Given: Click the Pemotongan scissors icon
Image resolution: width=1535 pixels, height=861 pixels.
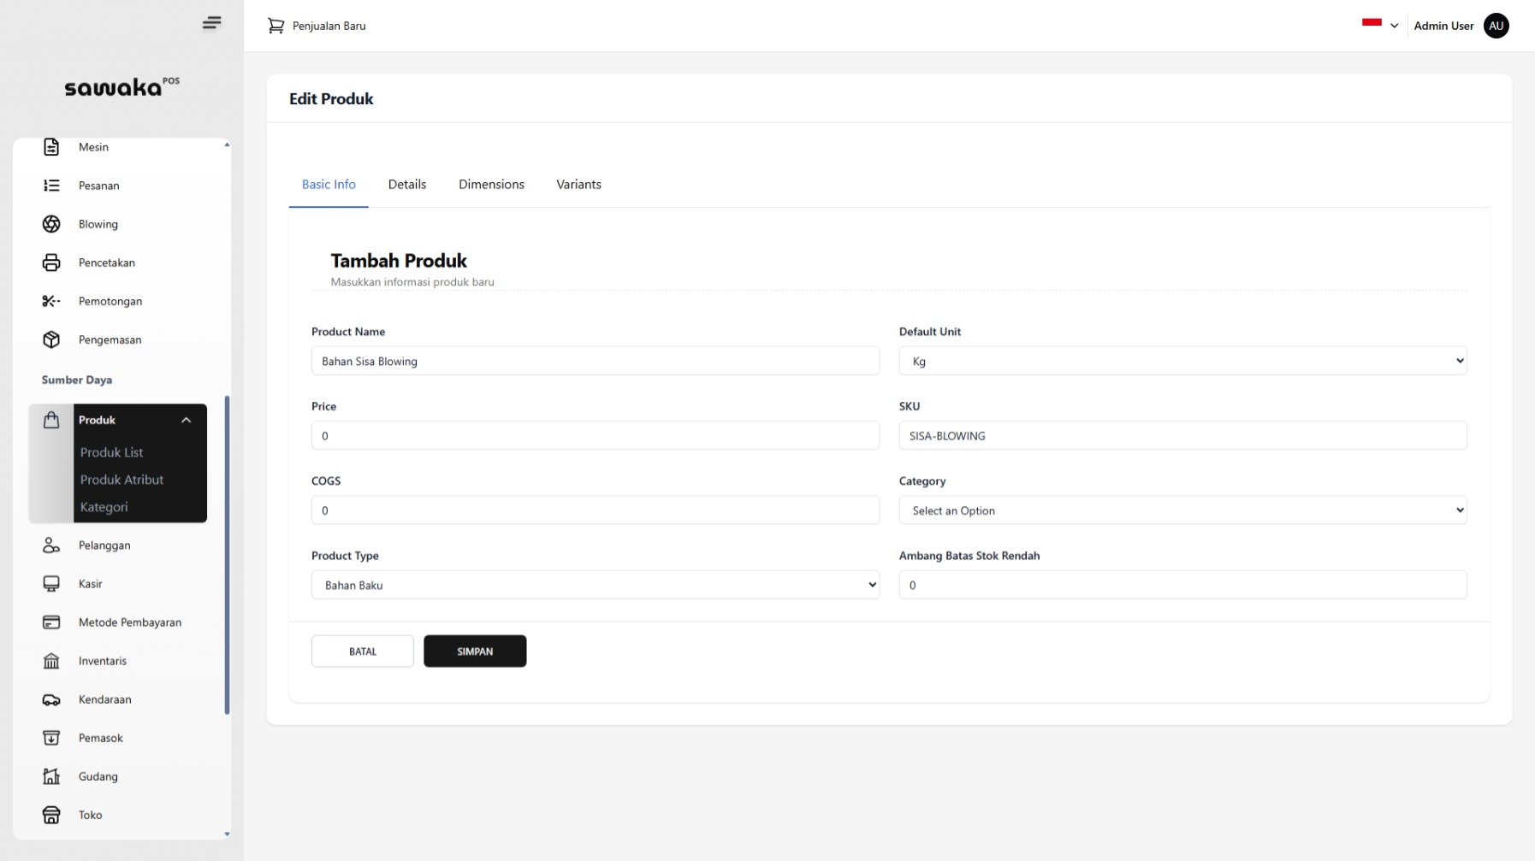Looking at the screenshot, I should 51,301.
